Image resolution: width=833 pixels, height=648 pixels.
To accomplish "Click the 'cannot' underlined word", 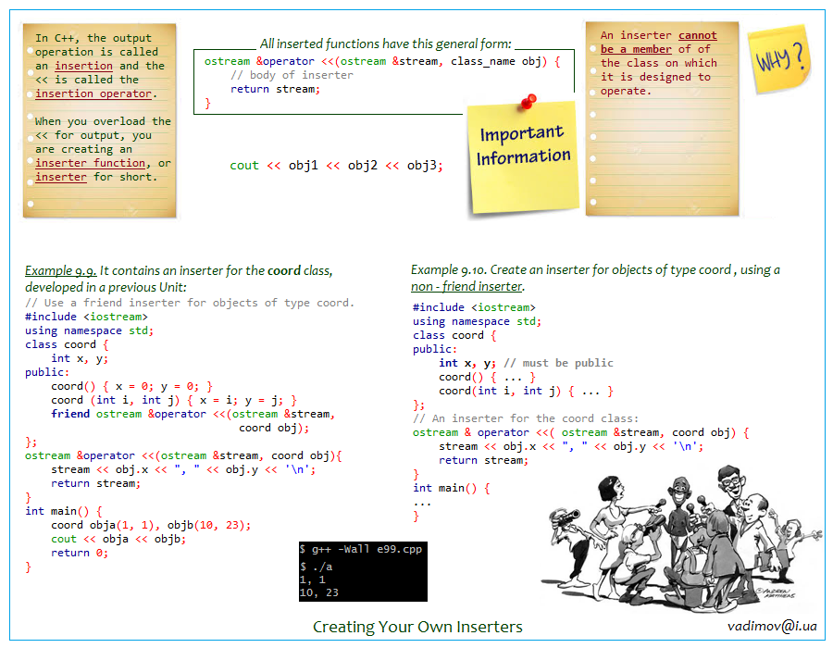I will 698,35.
